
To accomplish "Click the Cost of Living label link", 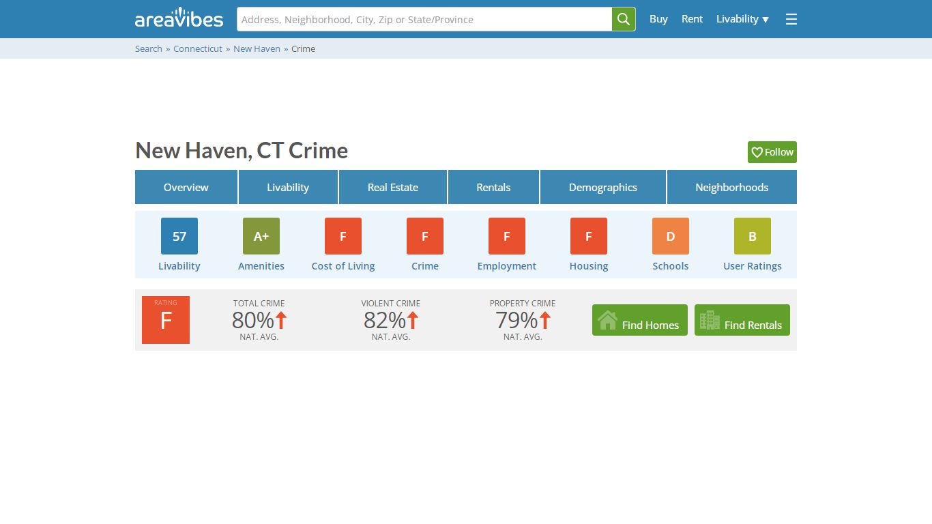I will [x=343, y=266].
